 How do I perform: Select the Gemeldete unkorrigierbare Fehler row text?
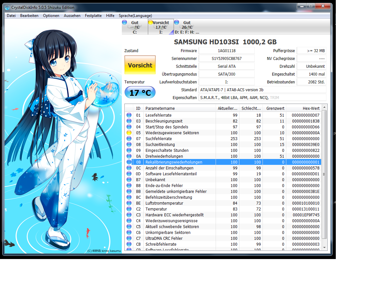click(176, 192)
